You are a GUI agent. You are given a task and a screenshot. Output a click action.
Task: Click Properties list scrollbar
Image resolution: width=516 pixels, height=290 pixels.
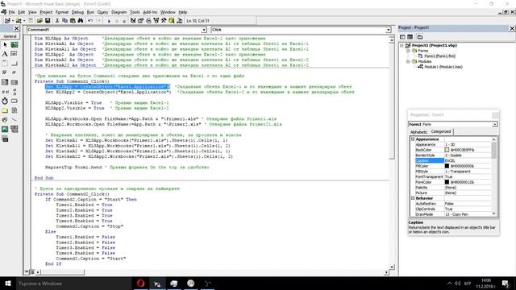click(x=494, y=176)
